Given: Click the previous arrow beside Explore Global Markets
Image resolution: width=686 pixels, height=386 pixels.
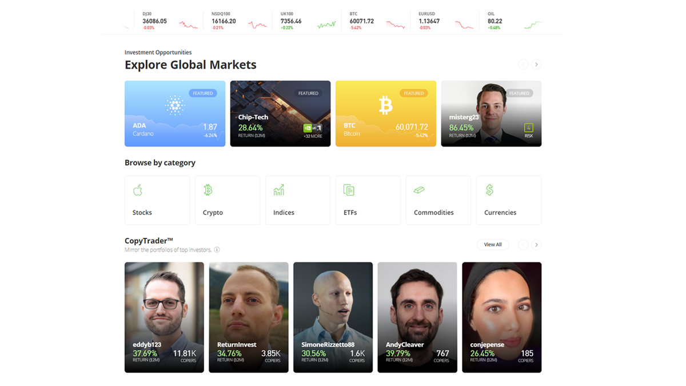Looking at the screenshot, I should click(x=523, y=64).
